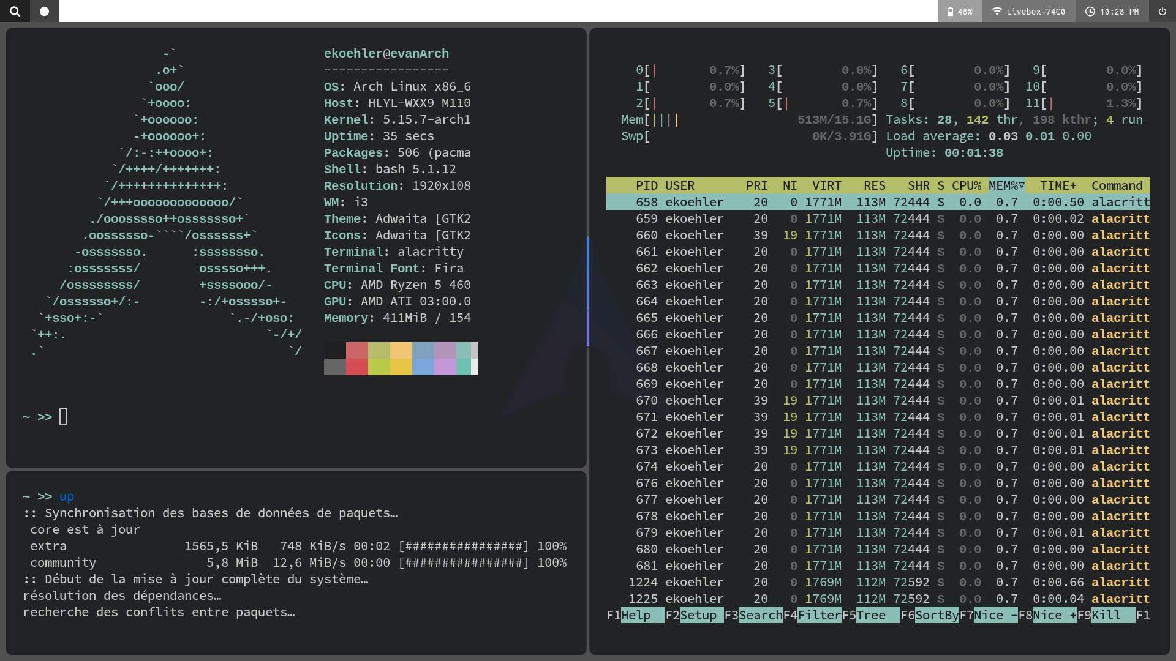This screenshot has height=661, width=1176.
Task: Click the search magnifier icon in top bar
Action: 15,11
